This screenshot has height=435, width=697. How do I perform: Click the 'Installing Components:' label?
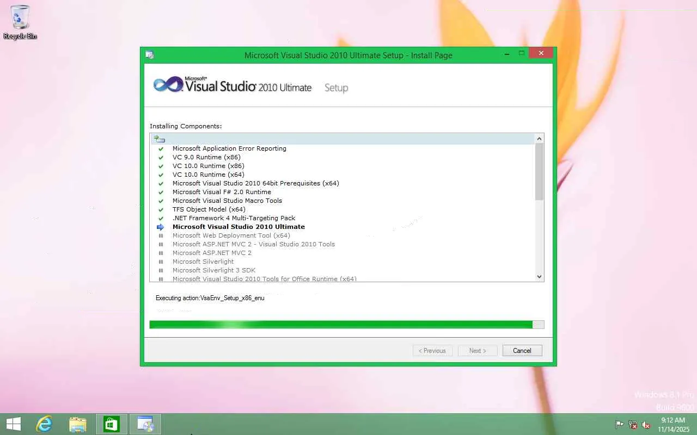tap(186, 126)
